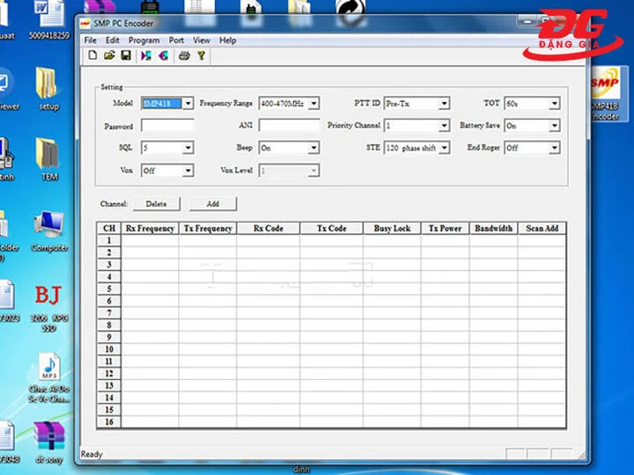Open the Model dropdown showing SMP418
This screenshot has width=634, height=475.
[x=187, y=104]
